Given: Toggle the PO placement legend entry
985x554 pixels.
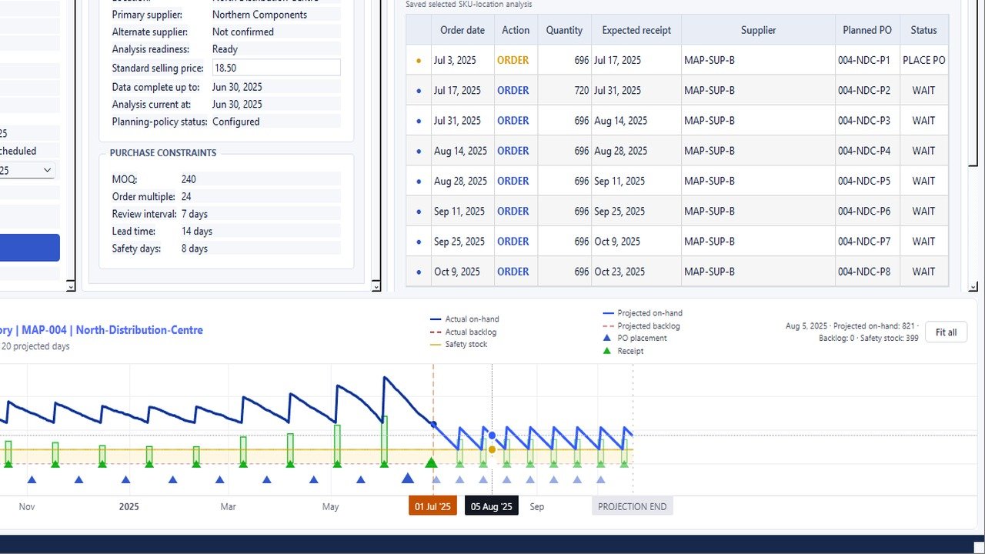Looking at the screenshot, I should click(635, 338).
